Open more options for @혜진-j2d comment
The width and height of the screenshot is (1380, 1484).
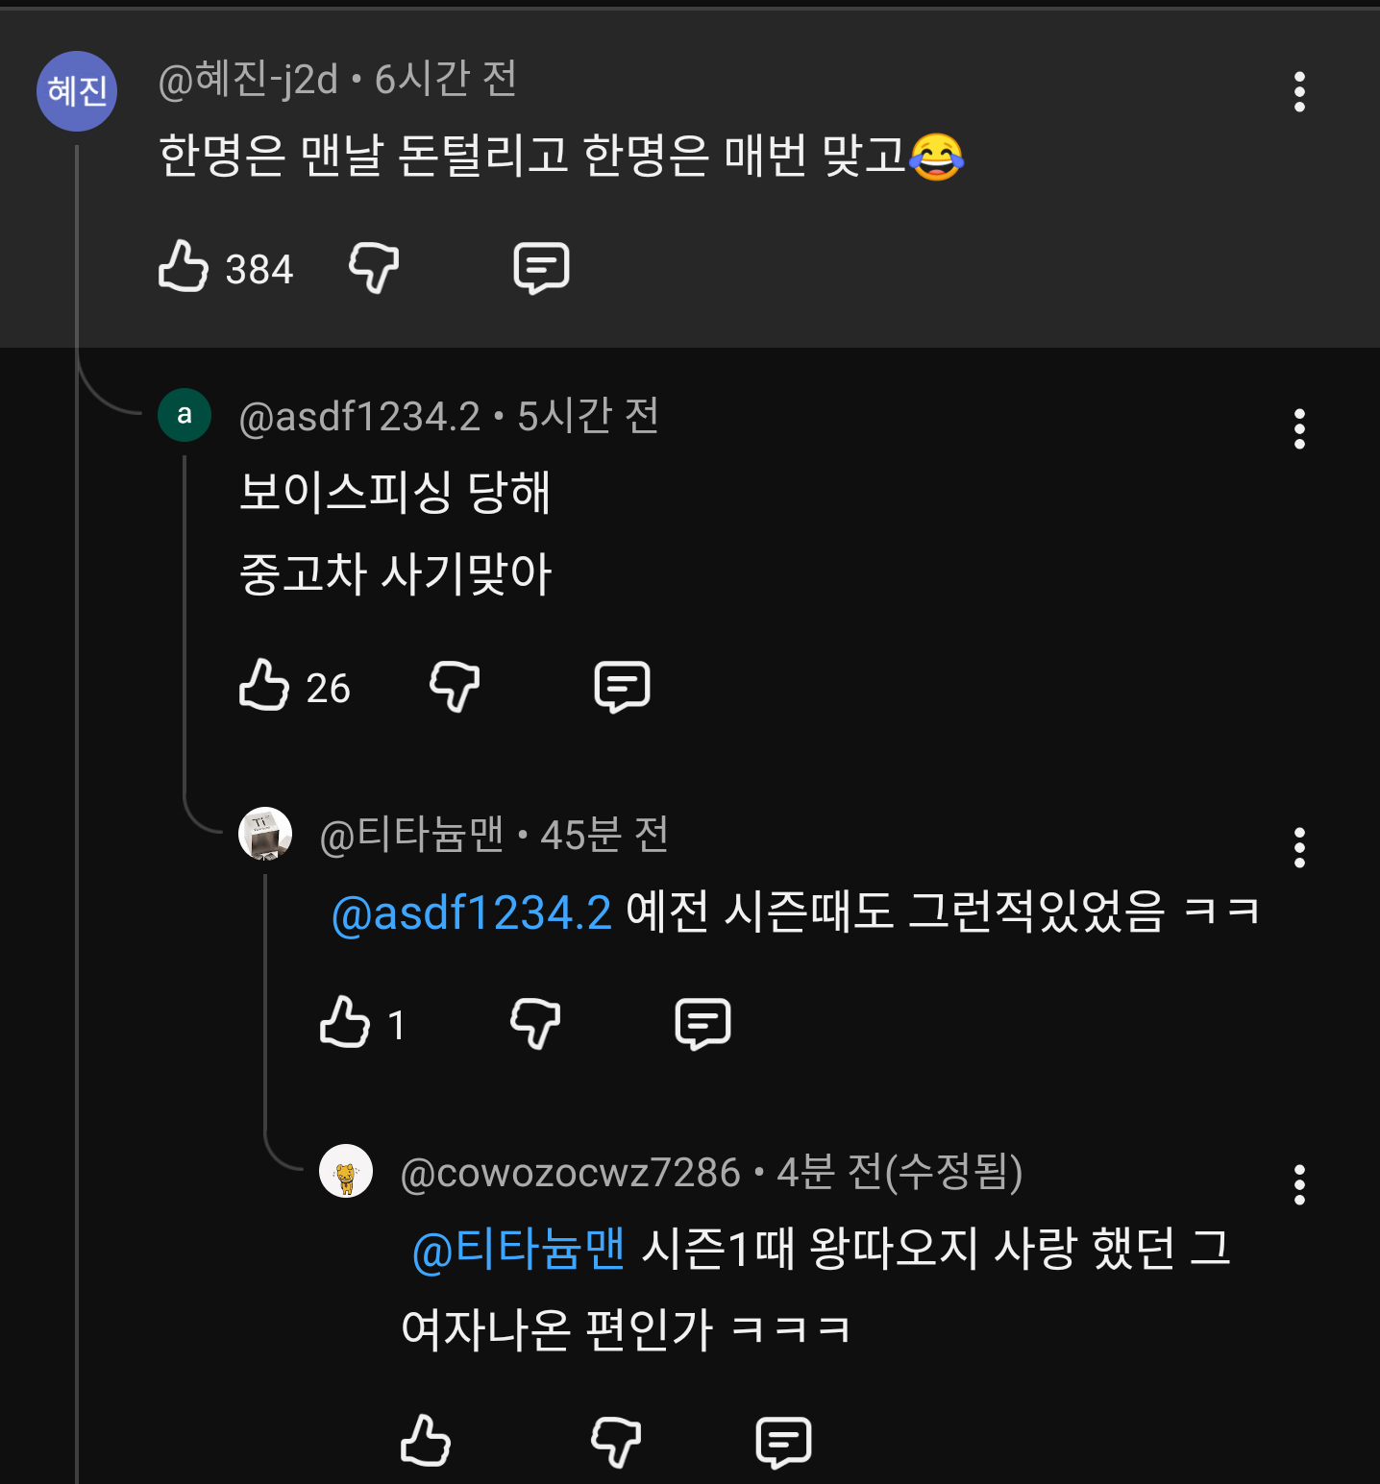pyautogui.click(x=1299, y=92)
